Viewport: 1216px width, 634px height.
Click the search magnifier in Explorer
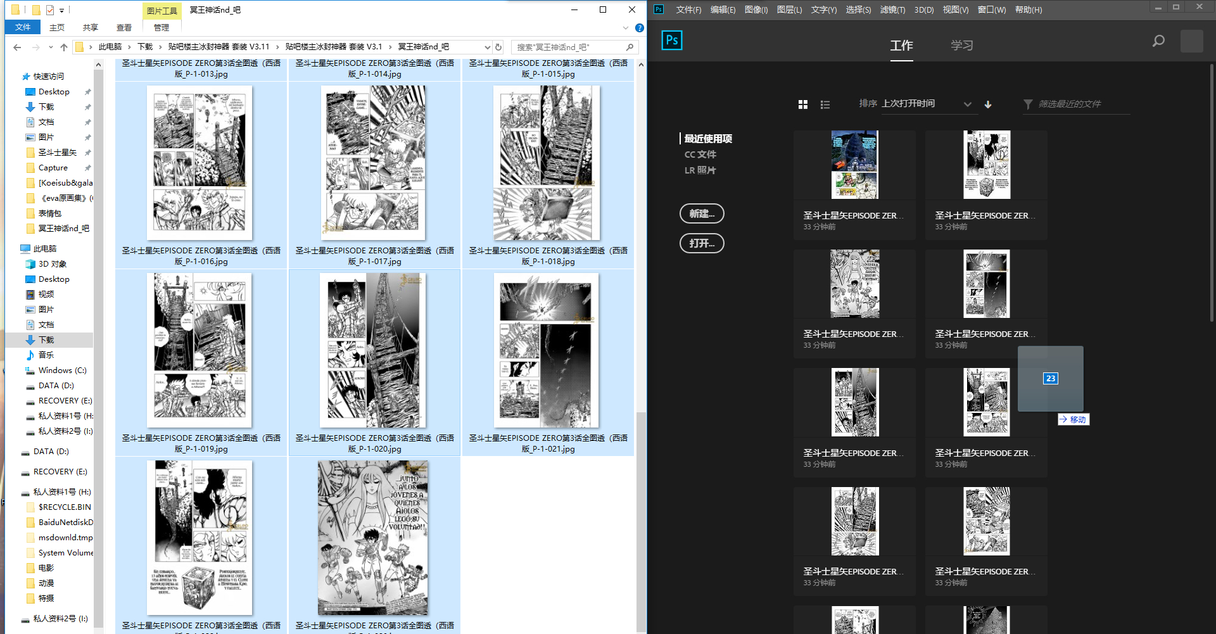pos(630,47)
